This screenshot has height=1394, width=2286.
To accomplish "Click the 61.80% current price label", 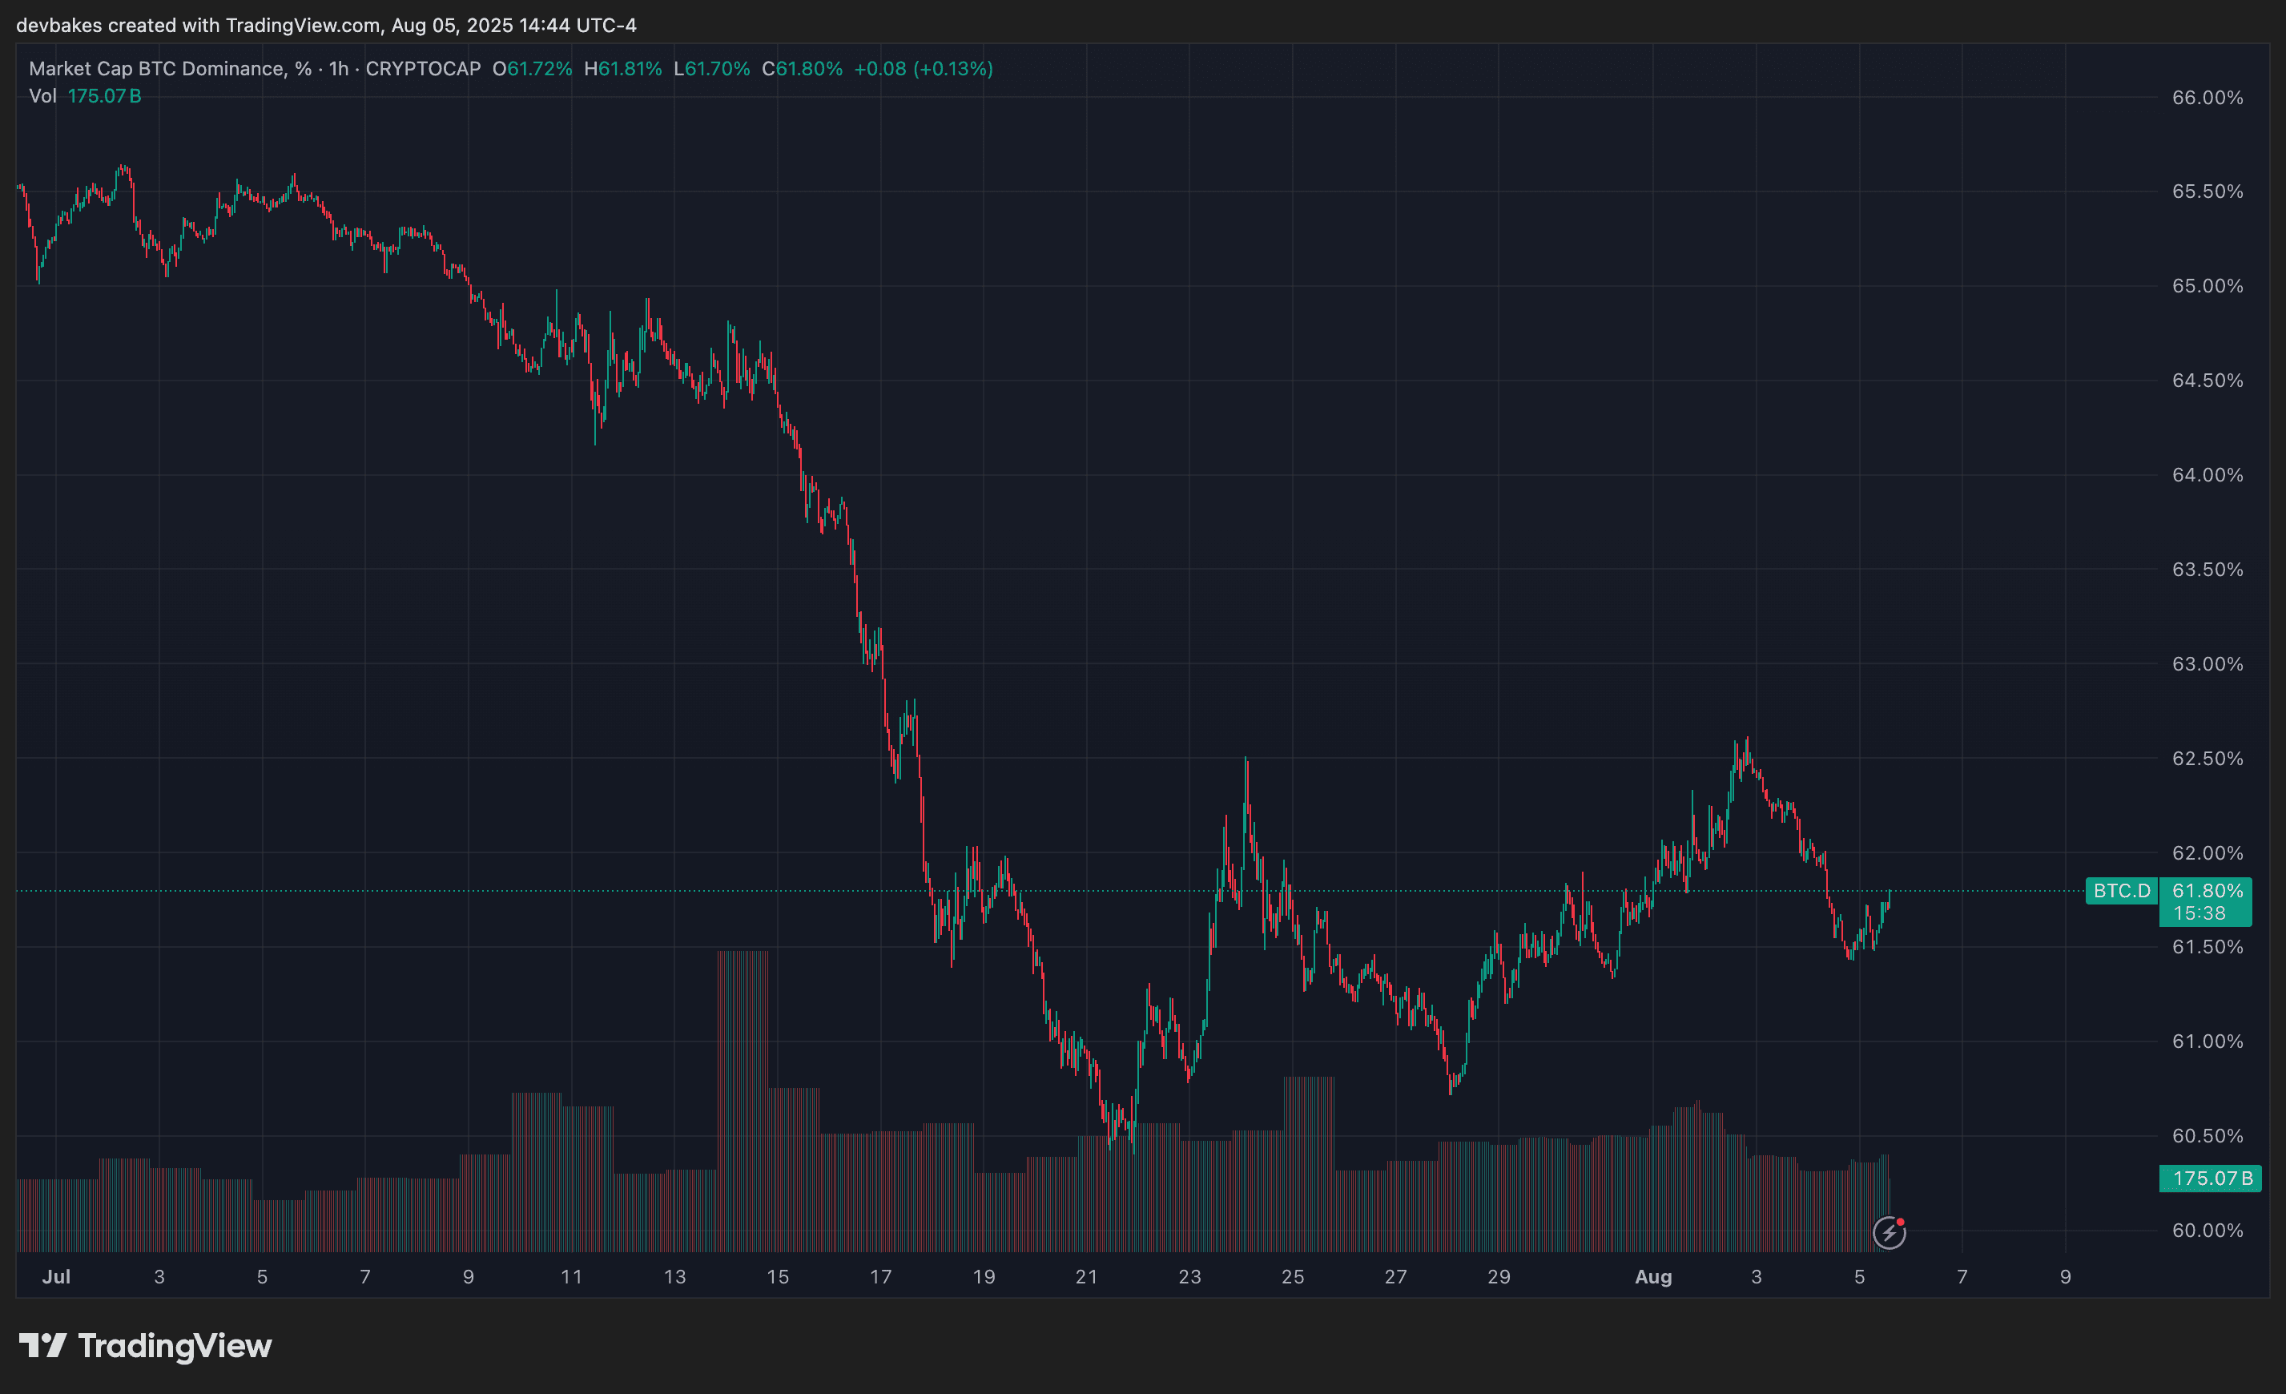I will (x=2206, y=891).
